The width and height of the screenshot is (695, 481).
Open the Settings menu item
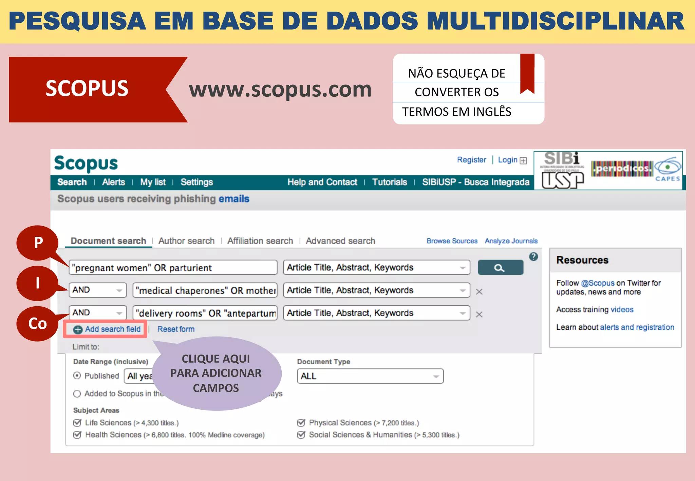click(196, 182)
